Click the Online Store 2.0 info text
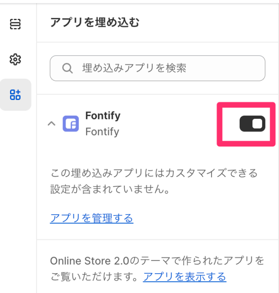Image resolution: width=279 pixels, height=293 pixels. pyautogui.click(x=157, y=269)
